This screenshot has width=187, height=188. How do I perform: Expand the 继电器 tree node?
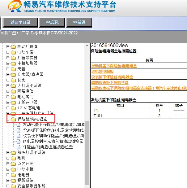8,175
